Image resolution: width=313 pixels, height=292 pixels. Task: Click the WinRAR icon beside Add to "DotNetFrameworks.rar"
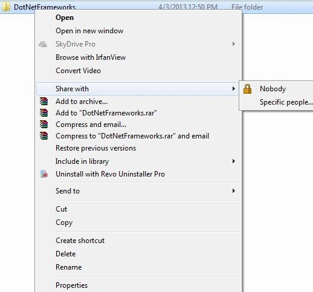(x=44, y=113)
